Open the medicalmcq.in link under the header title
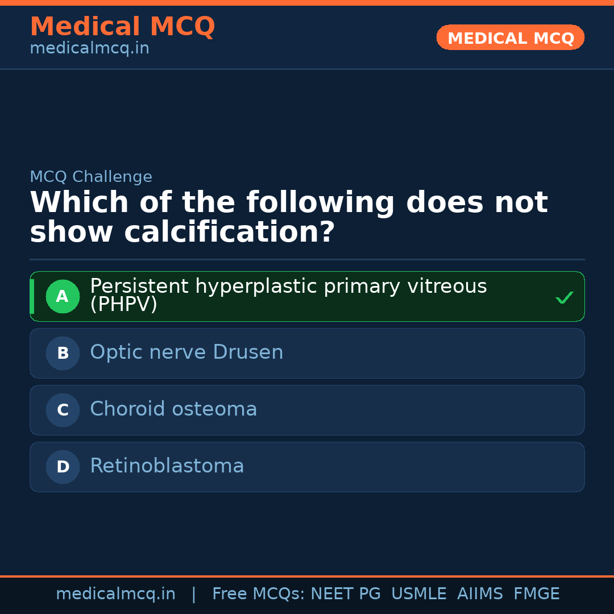The height and width of the screenshot is (614, 614). tap(89, 49)
